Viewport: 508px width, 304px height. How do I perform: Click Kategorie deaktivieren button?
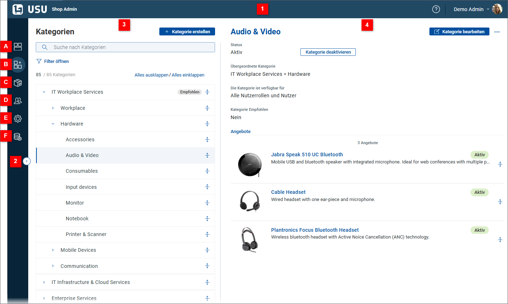pyautogui.click(x=328, y=52)
